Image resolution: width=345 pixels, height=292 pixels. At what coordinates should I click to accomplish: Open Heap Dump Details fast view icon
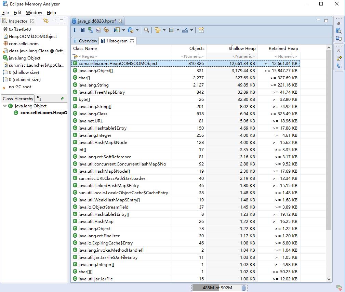tap(339, 30)
